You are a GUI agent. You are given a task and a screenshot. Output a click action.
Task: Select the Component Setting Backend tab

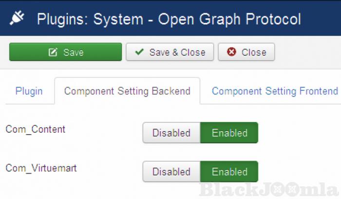(127, 91)
